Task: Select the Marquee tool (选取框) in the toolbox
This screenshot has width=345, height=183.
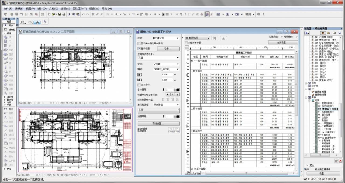Action: click(x=10, y=30)
